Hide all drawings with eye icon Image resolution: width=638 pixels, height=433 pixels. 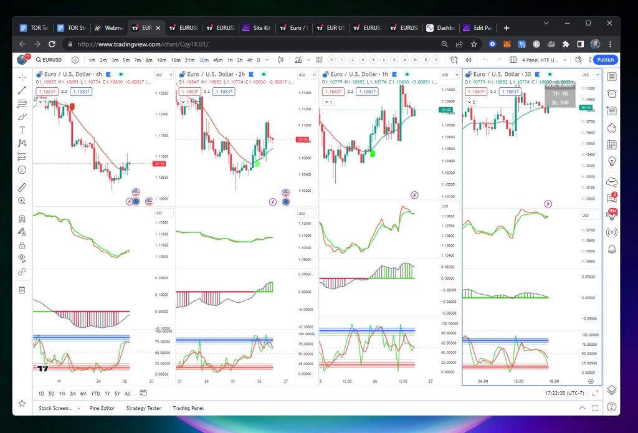click(22, 258)
